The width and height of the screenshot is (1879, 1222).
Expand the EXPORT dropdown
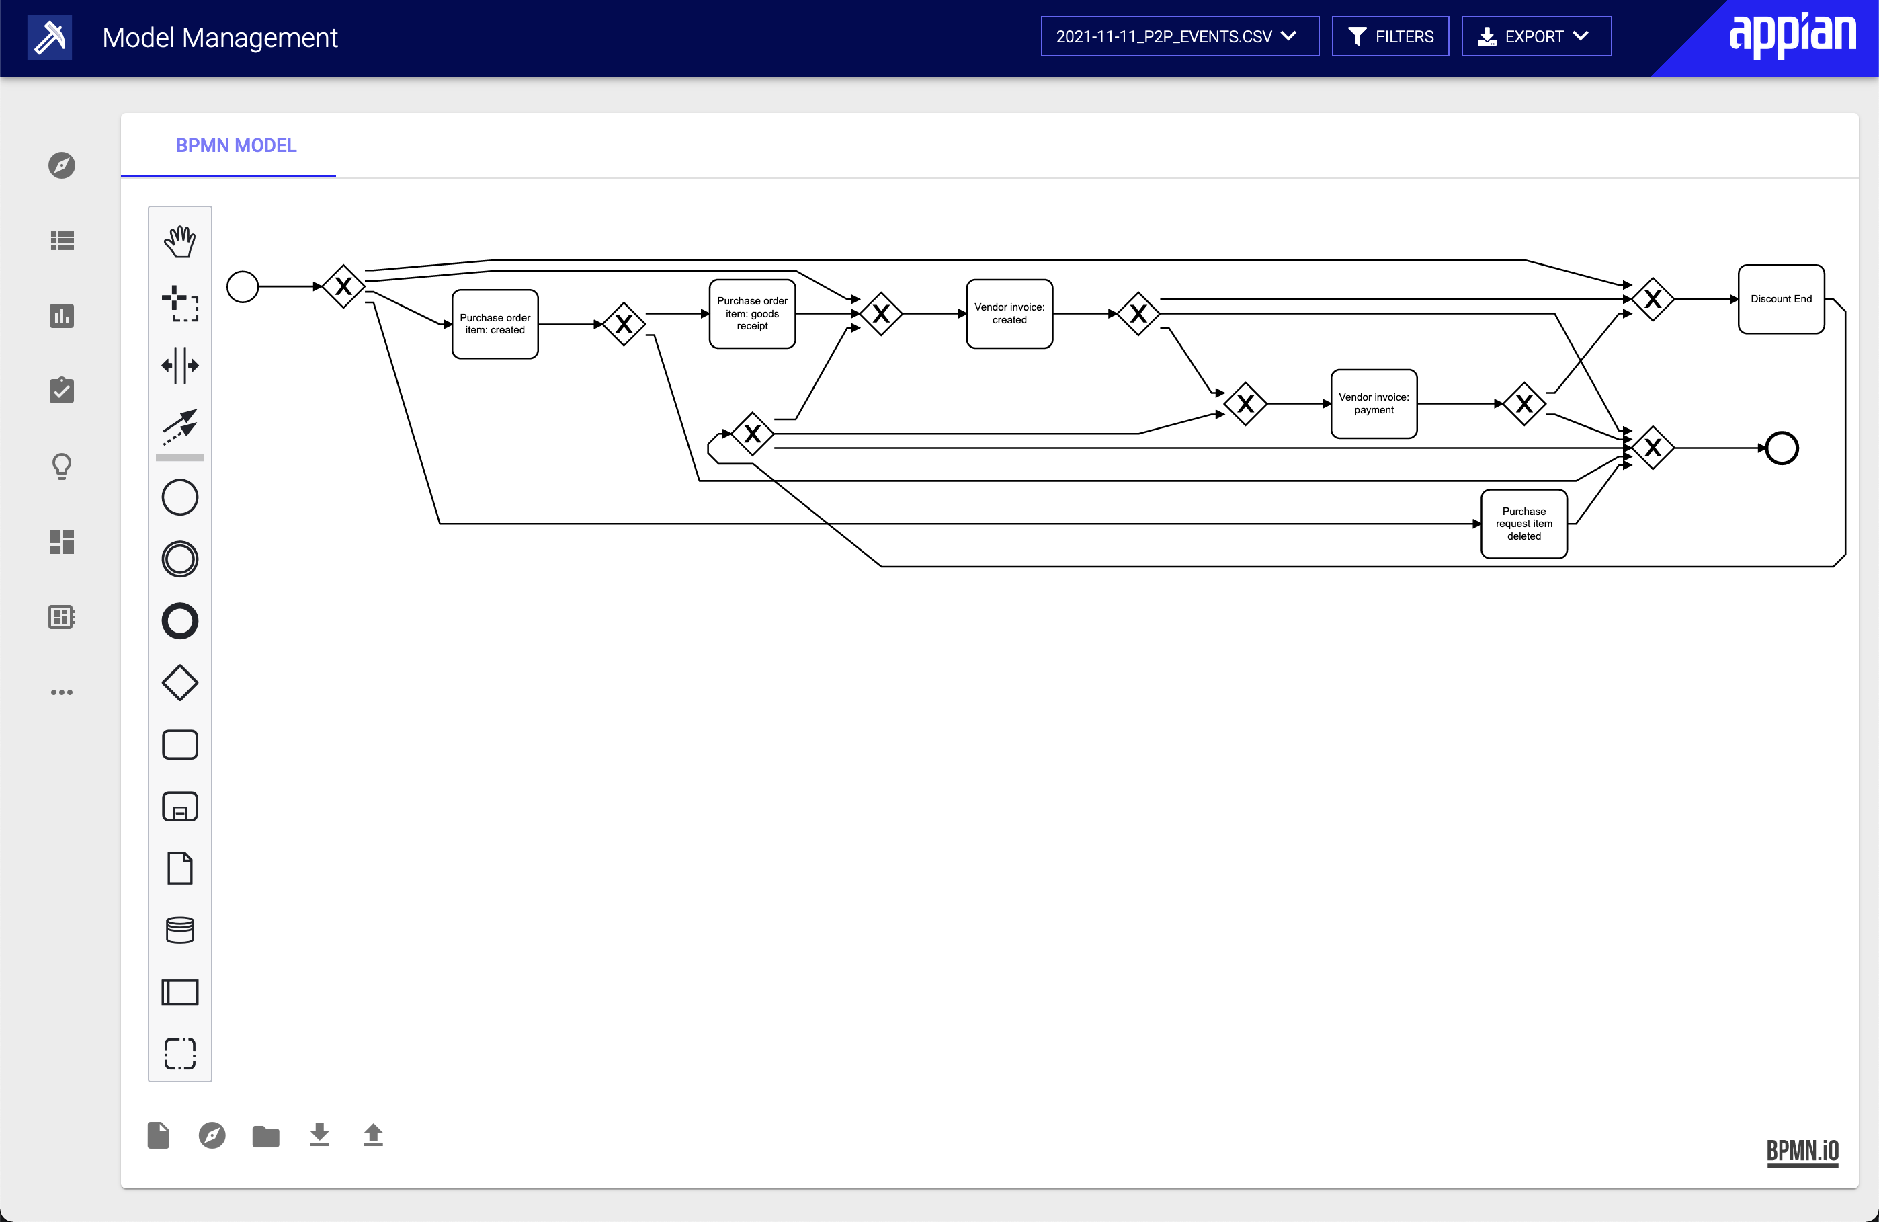(1536, 36)
